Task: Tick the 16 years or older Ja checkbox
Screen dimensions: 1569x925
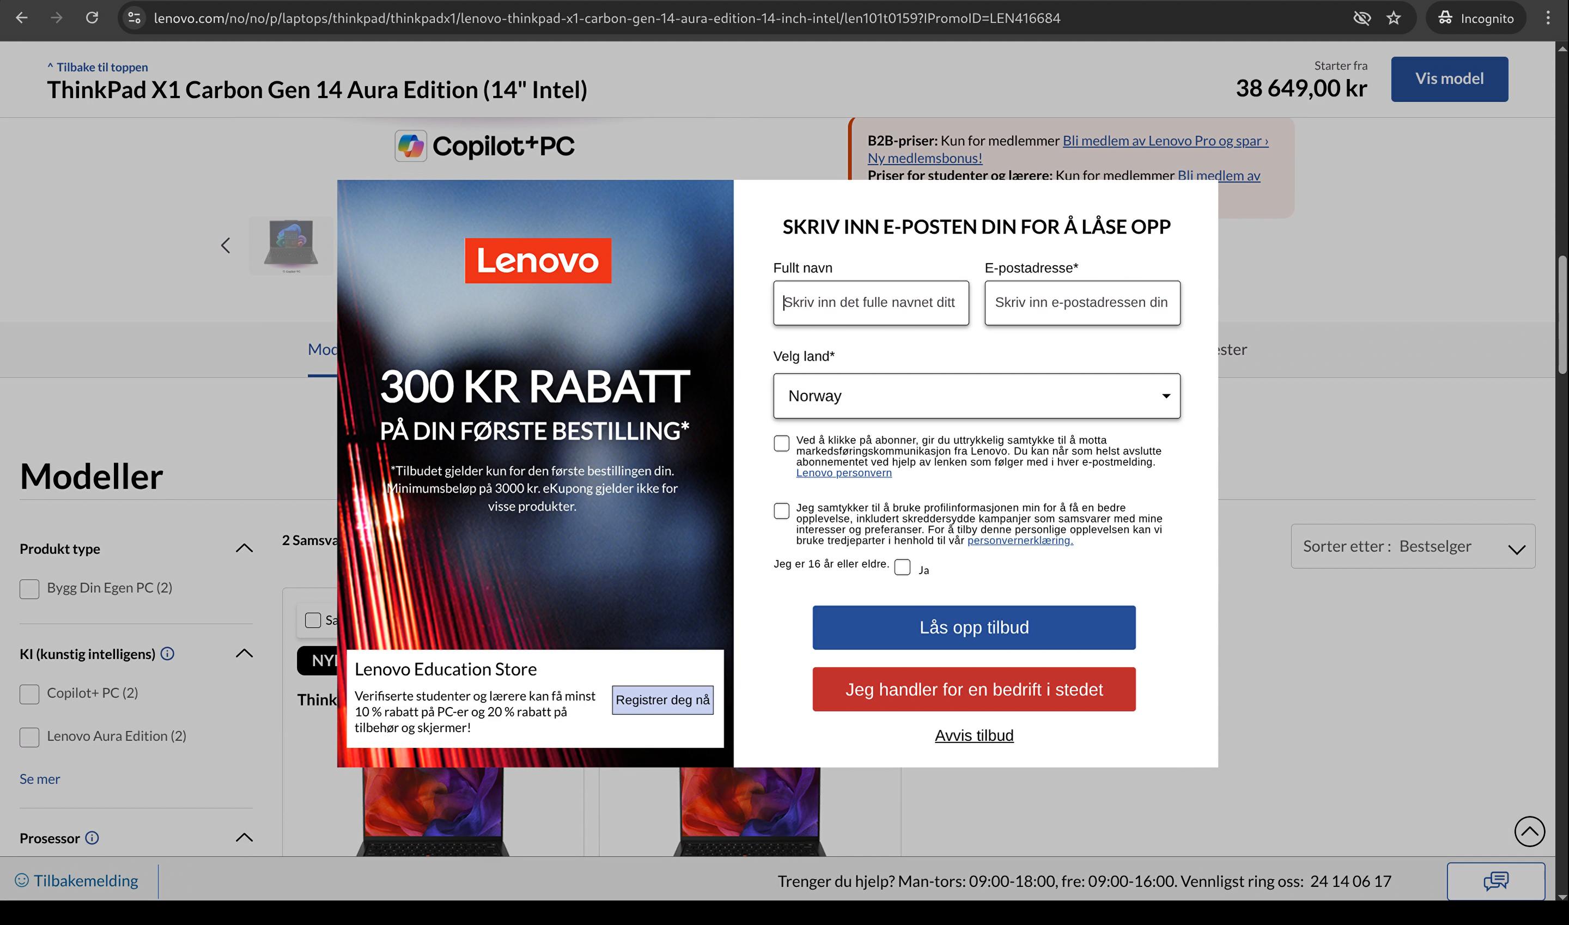Action: coord(902,567)
